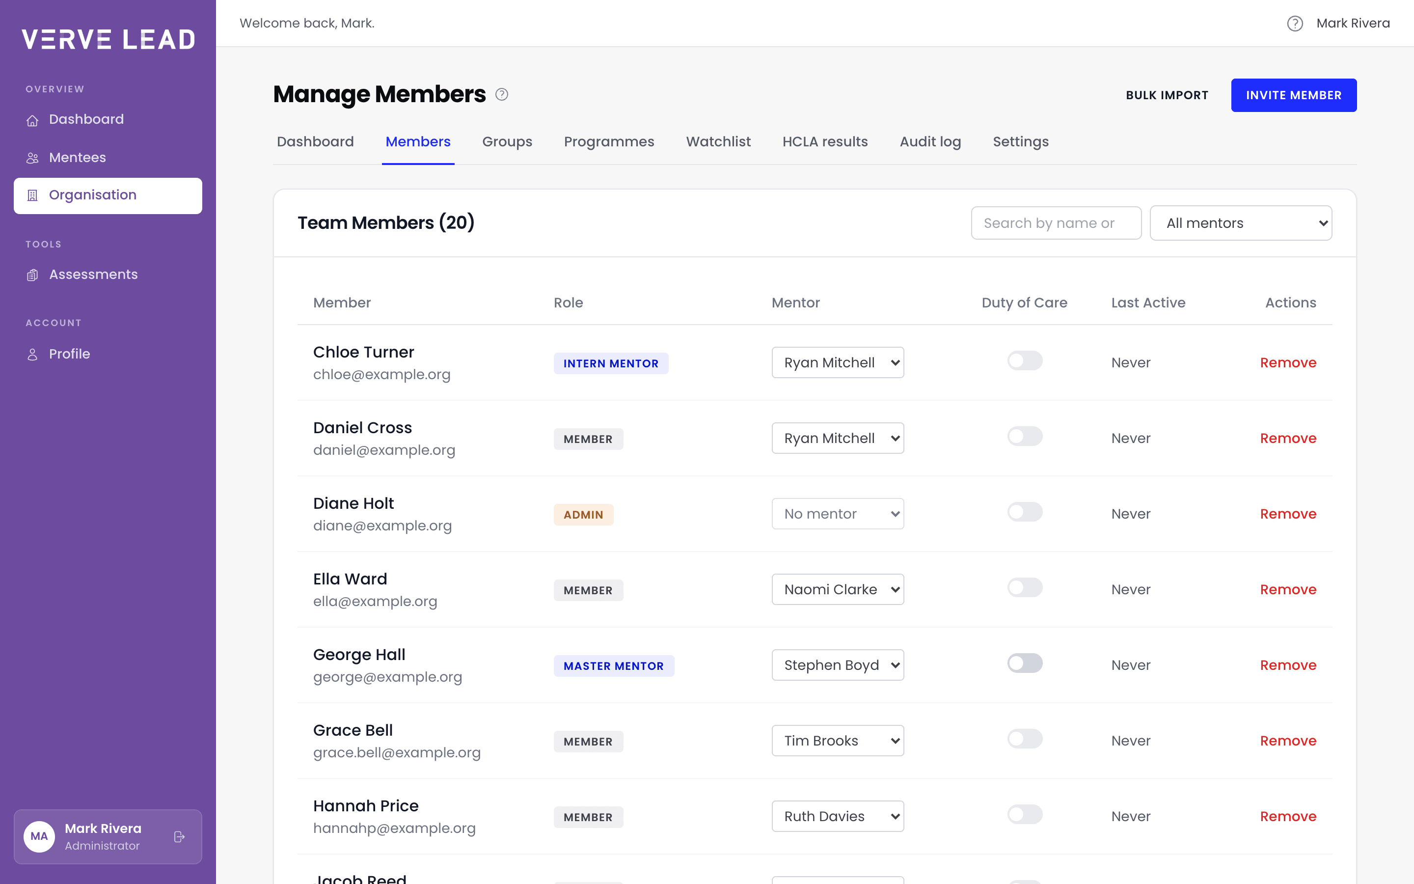Screen dimensions: 1414x884
Task: Open the HCLA results tab
Action: pos(825,142)
